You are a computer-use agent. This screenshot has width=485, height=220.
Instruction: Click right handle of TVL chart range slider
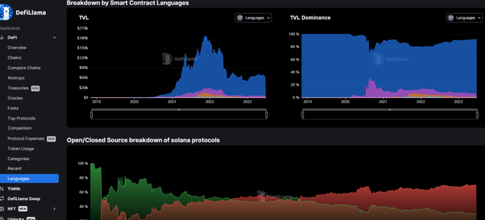pos(266,115)
